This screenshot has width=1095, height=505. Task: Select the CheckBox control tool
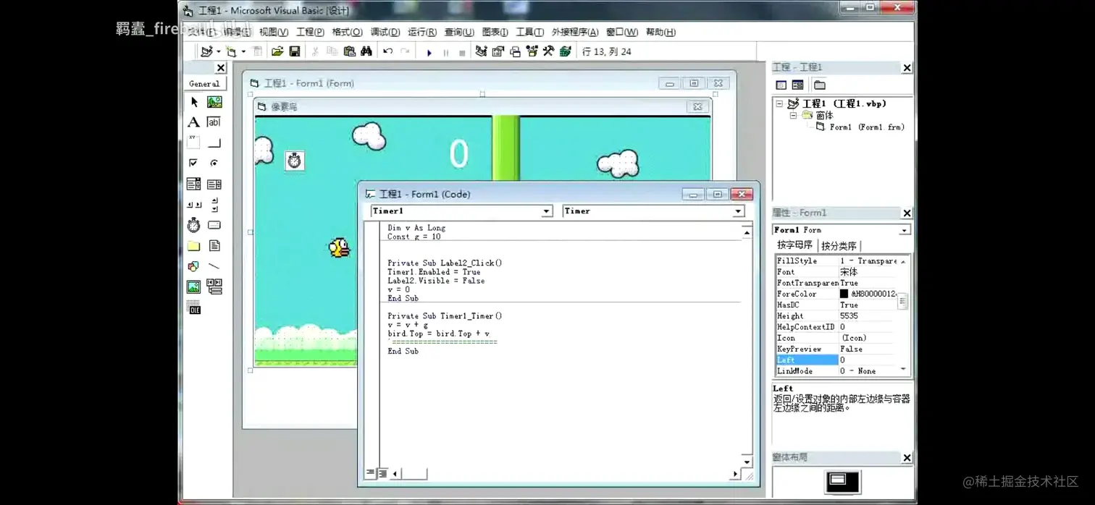[194, 164]
